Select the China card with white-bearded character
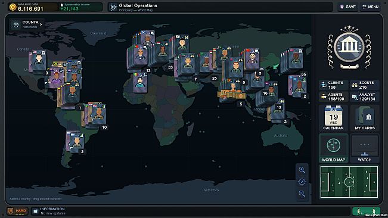Image resolution: width=388 pixels, height=218 pixels. (252, 59)
